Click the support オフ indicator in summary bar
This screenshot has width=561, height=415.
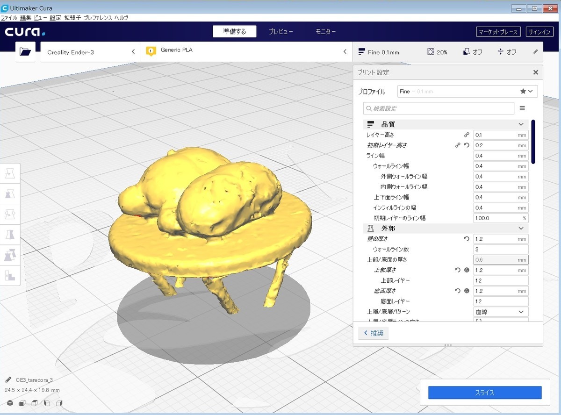click(x=473, y=52)
